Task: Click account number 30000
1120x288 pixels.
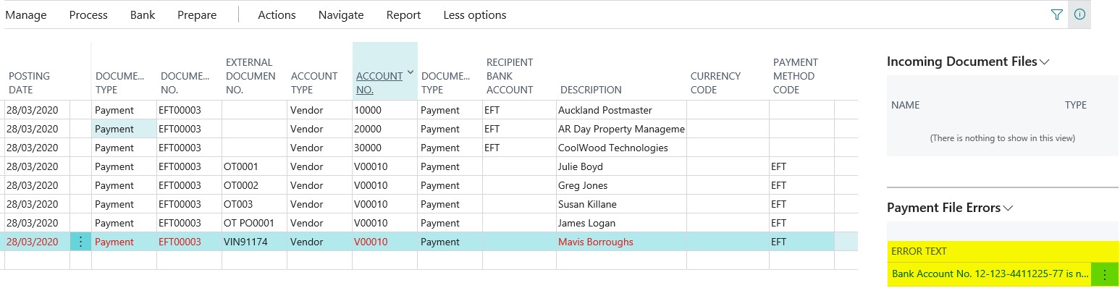Action: tap(369, 148)
